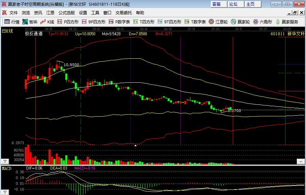Open the 江恩 menu
306x195 pixels.
click(50, 13)
